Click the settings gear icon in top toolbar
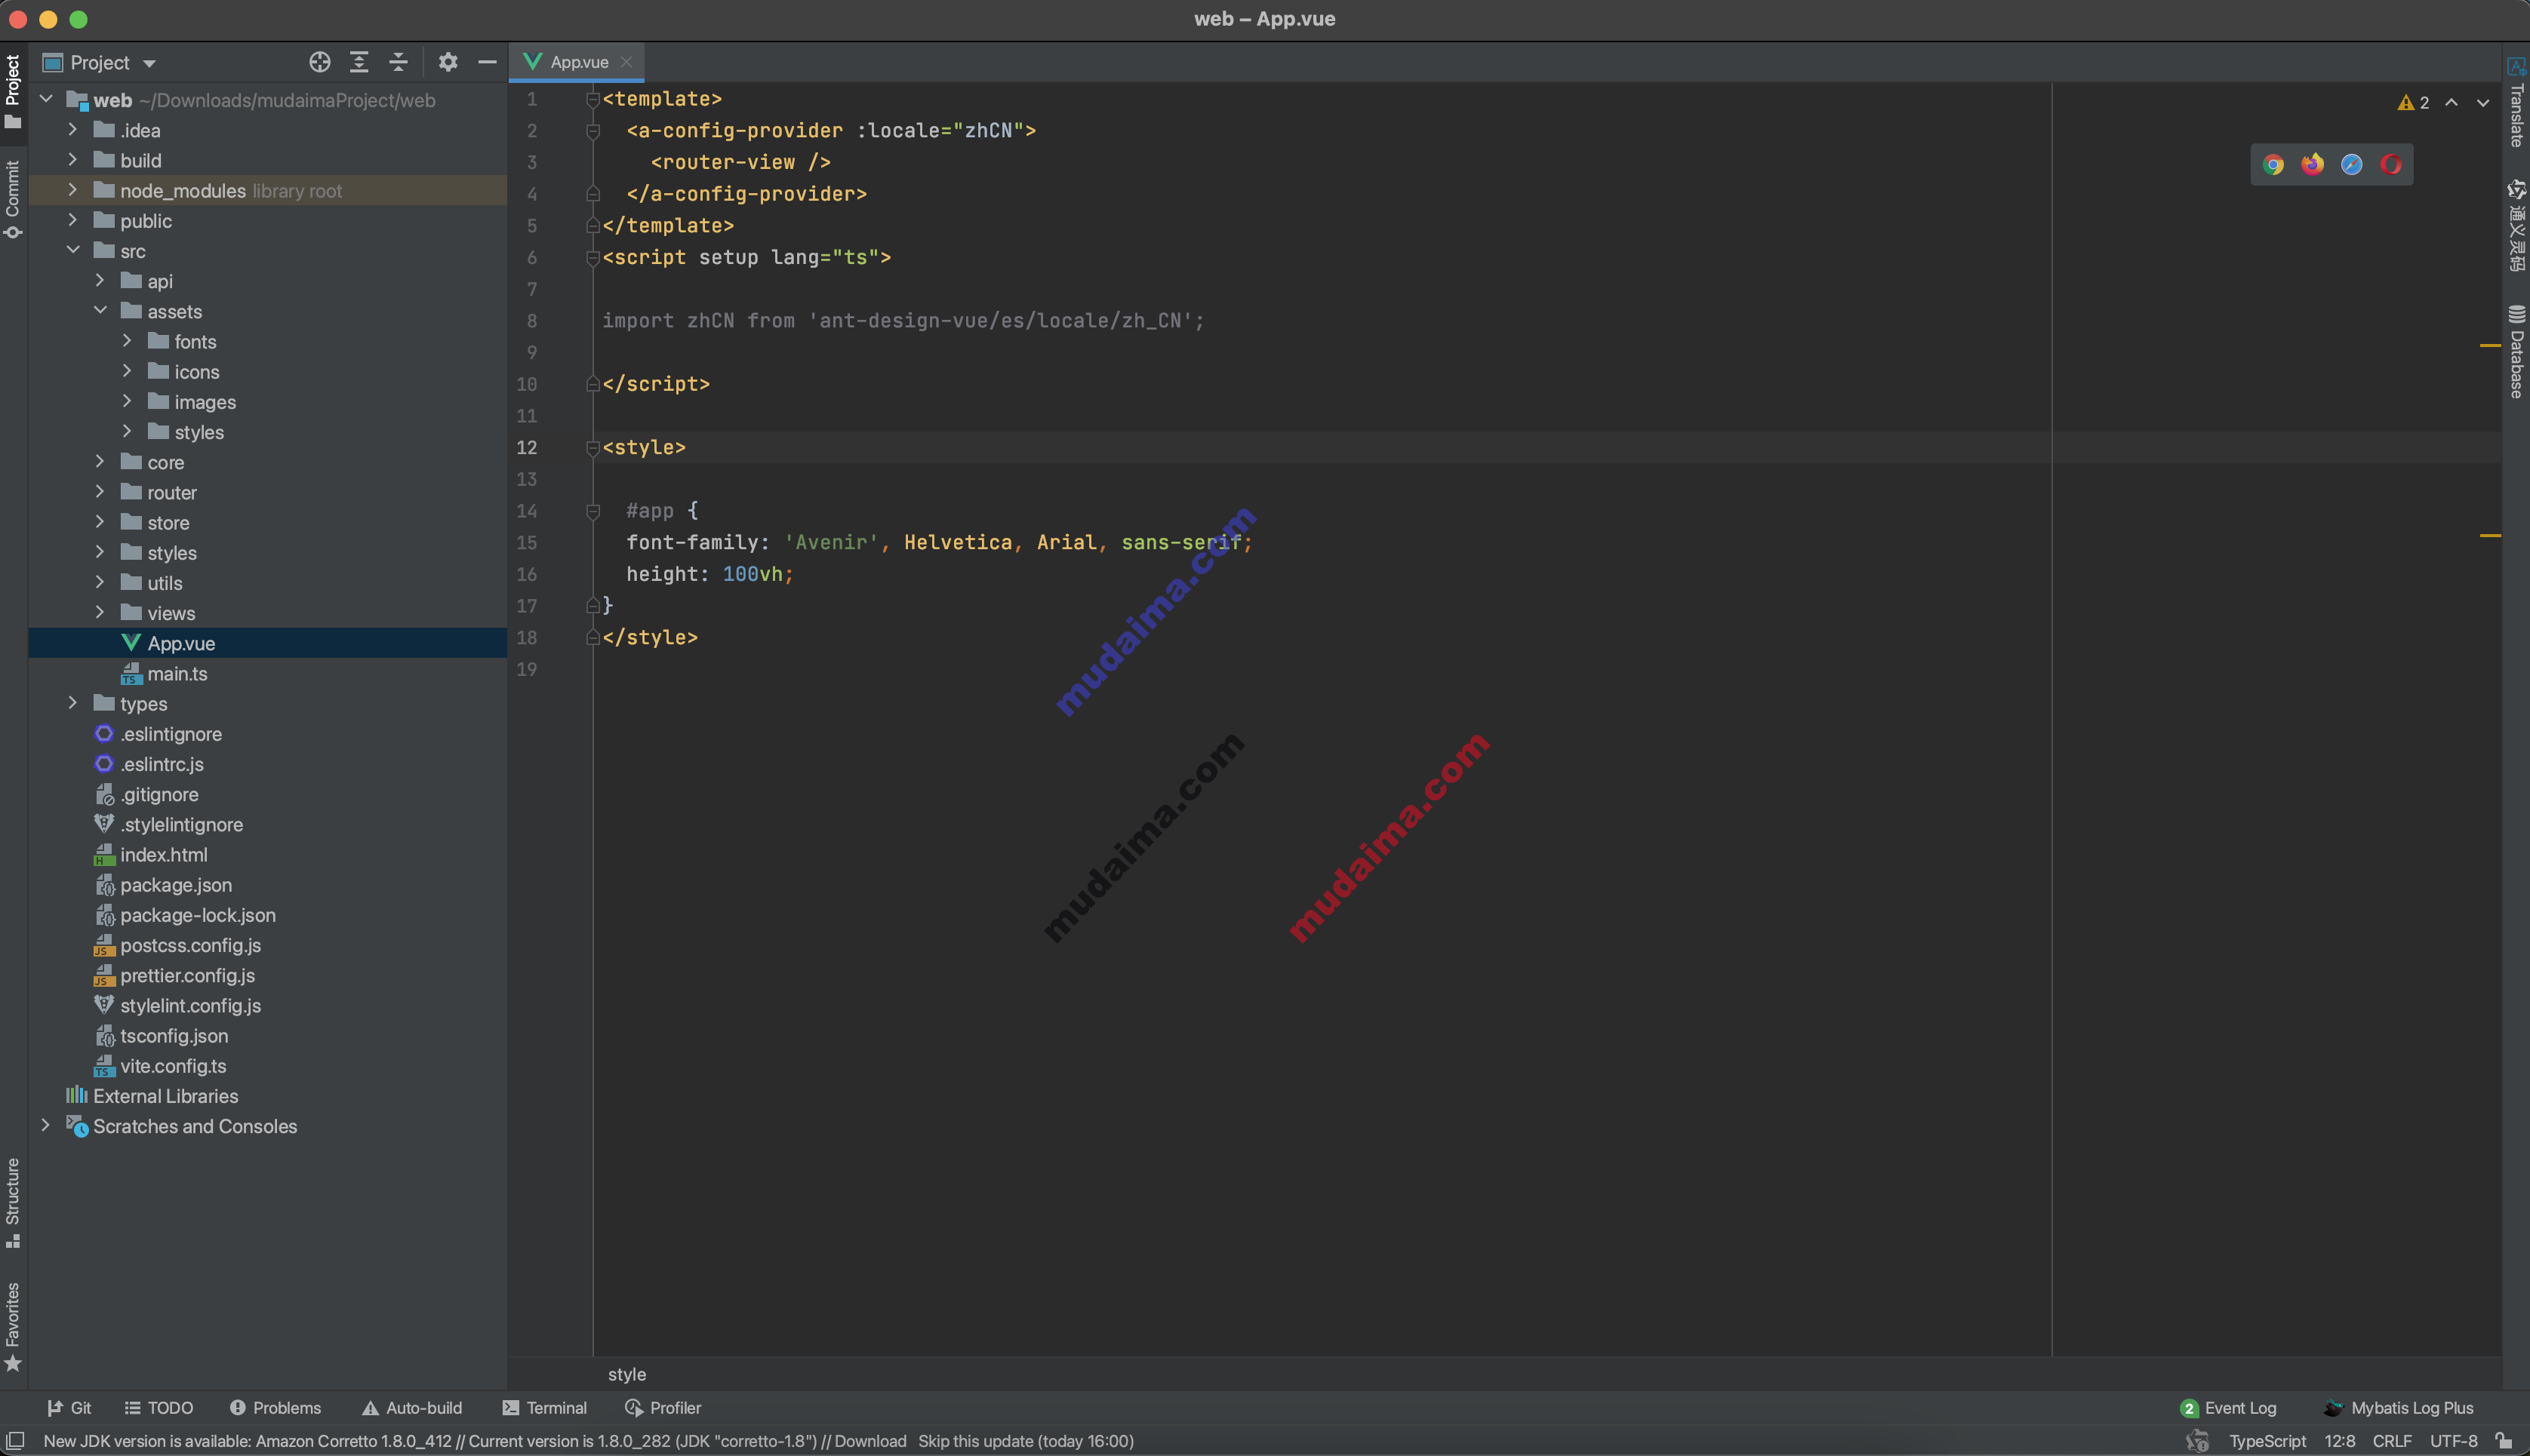The width and height of the screenshot is (2530, 1456). pos(450,63)
